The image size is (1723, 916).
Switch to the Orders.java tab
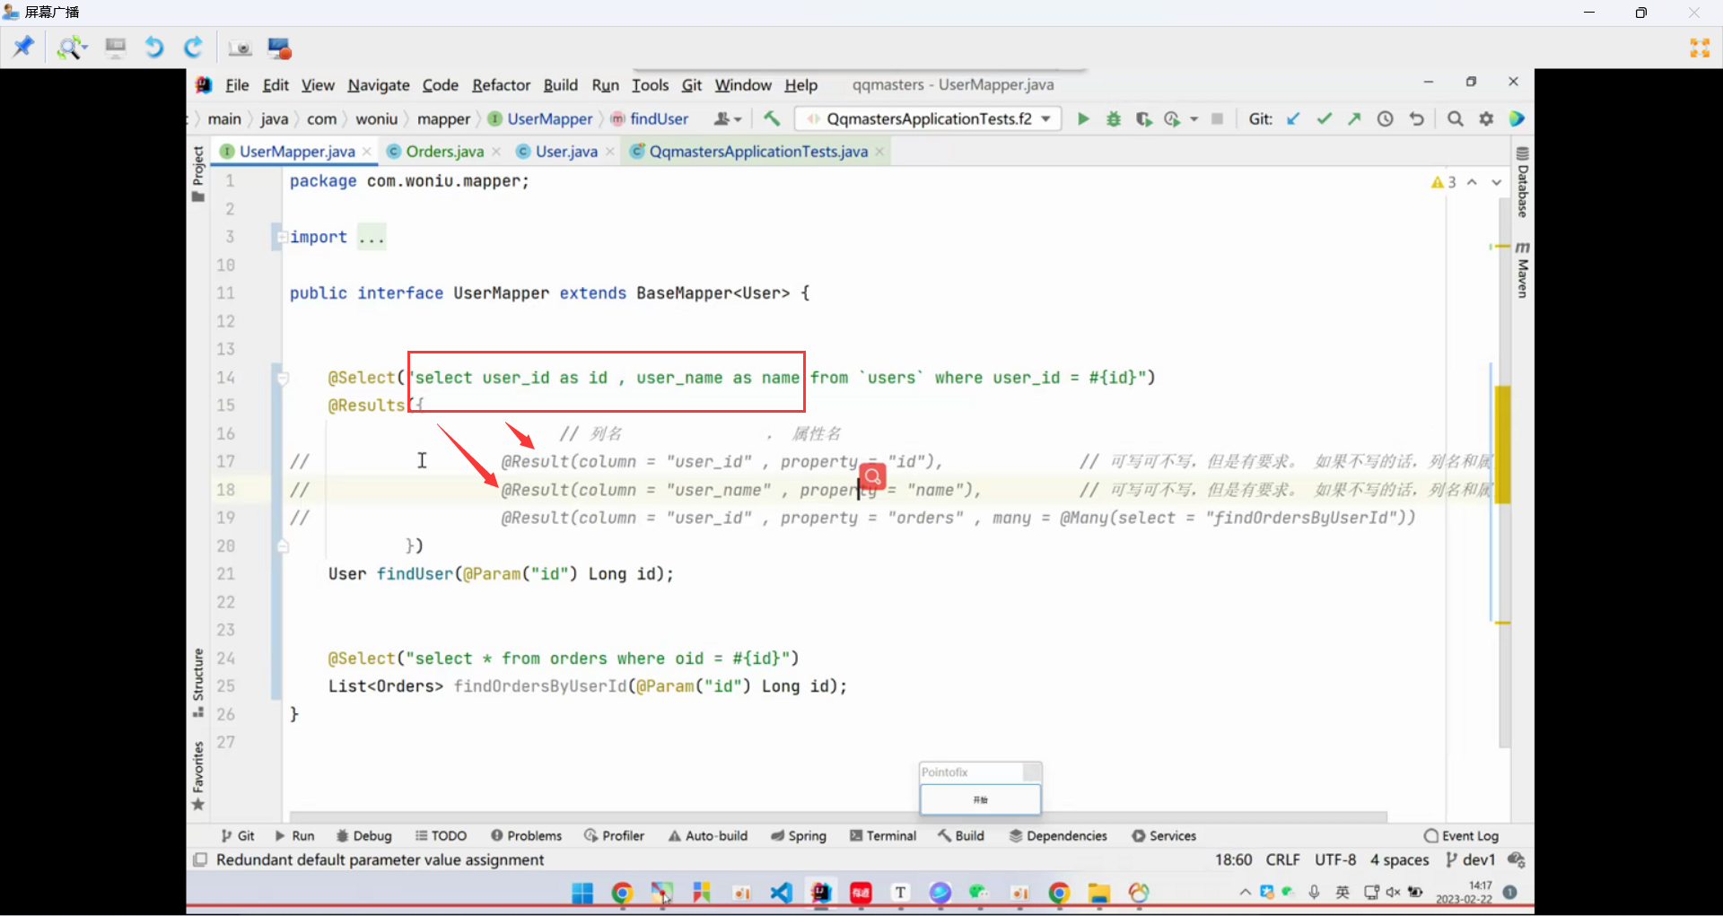[444, 152]
